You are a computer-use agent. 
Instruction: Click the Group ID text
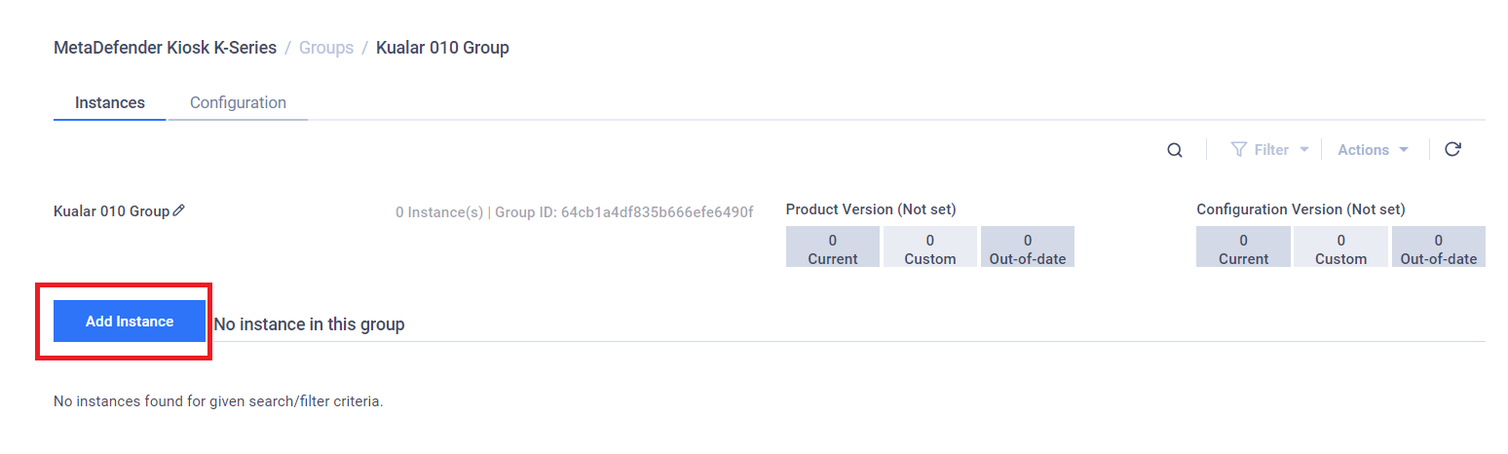624,211
